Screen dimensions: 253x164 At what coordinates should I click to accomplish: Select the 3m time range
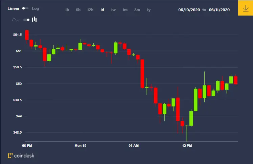coord(137,10)
